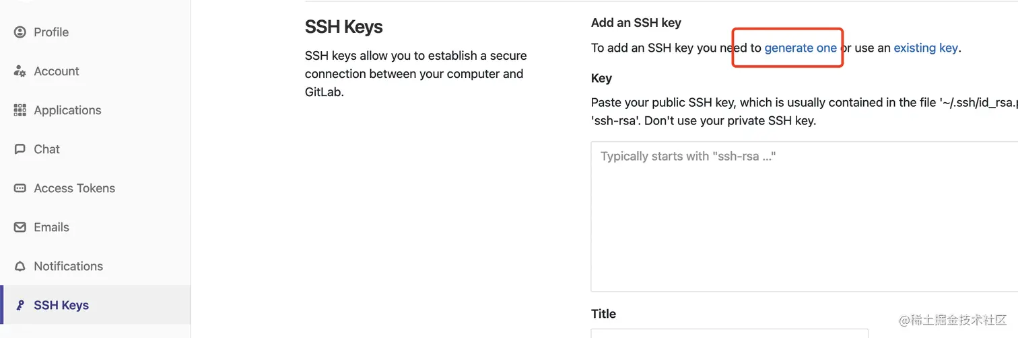
Task: Select Applications from the sidebar menu
Action: click(x=67, y=110)
